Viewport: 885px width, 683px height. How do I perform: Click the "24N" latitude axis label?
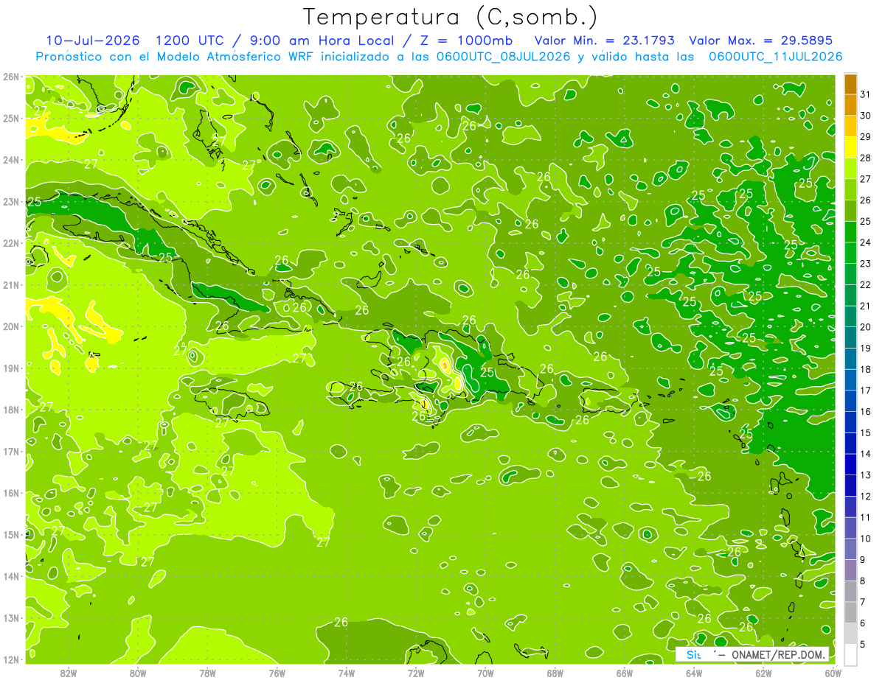click(11, 160)
